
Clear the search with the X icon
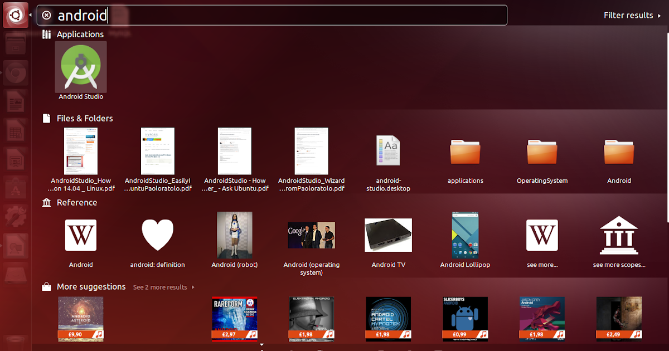47,16
